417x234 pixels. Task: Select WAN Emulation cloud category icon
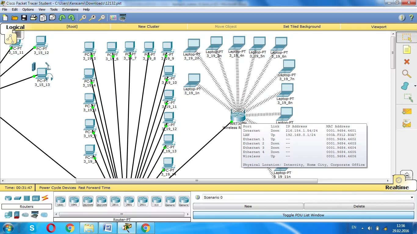click(25, 215)
